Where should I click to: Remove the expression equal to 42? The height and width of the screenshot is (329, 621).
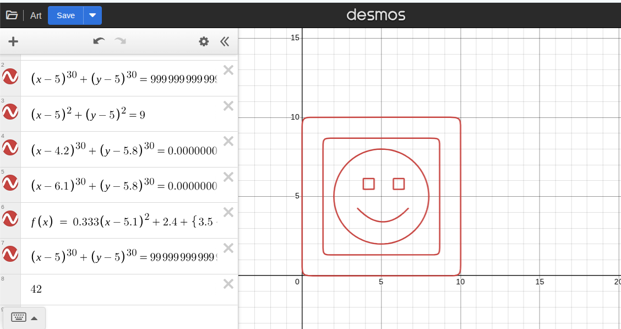click(x=228, y=283)
